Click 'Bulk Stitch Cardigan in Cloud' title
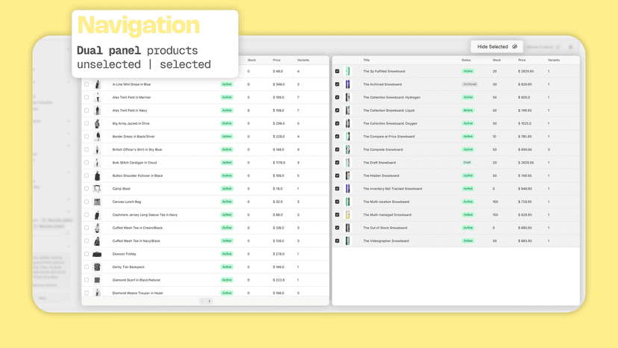The height and width of the screenshot is (348, 618). tap(134, 163)
